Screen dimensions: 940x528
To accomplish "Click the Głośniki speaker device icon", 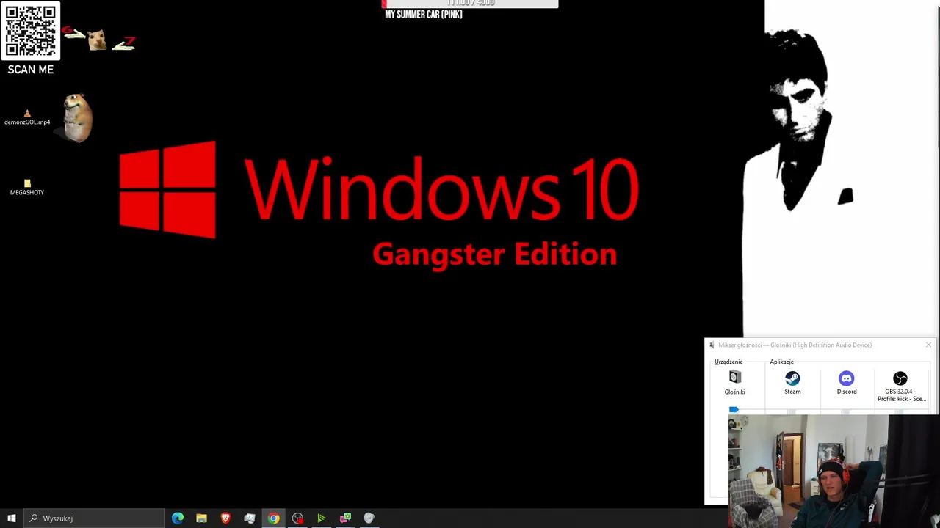I will pos(735,378).
